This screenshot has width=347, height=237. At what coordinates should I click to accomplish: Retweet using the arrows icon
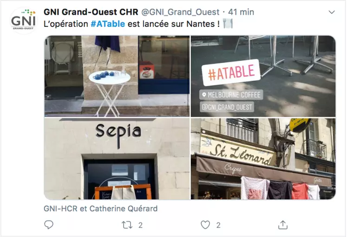(127, 225)
